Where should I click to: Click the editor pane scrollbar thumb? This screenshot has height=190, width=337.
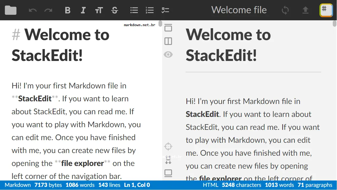pyautogui.click(x=160, y=23)
